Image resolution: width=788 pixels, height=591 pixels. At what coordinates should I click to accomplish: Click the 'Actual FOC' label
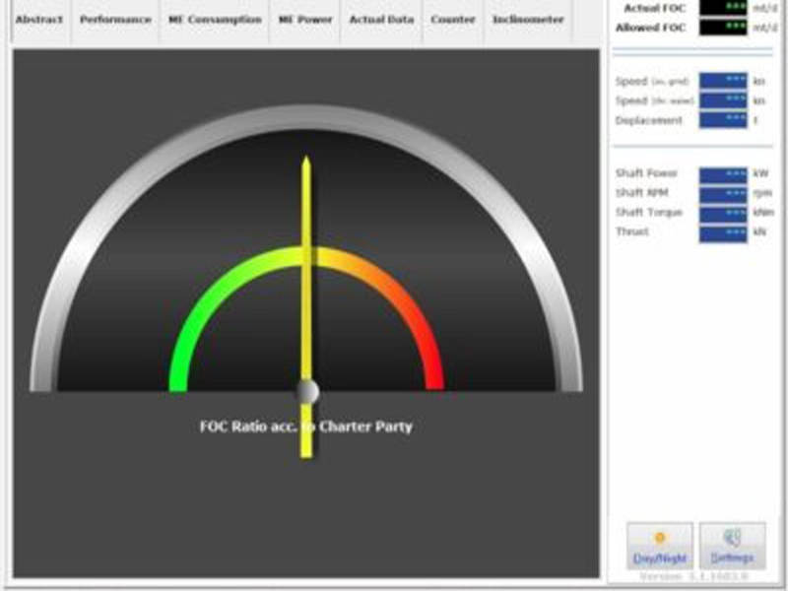[x=655, y=8]
